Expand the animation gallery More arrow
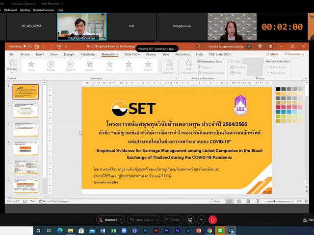 tap(159, 70)
